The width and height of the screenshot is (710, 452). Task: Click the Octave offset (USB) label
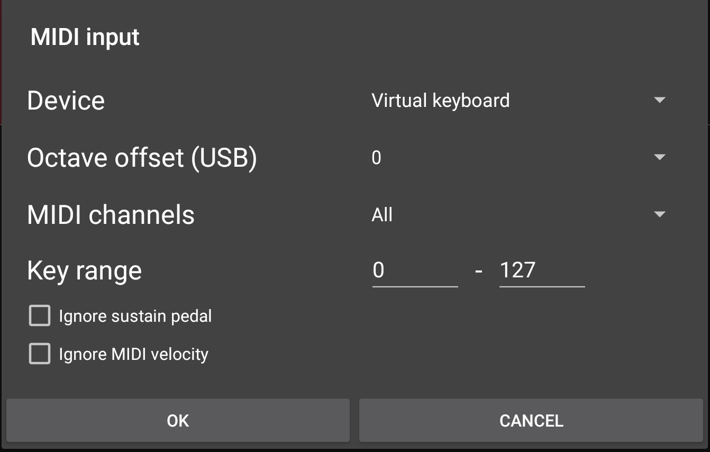click(x=142, y=158)
